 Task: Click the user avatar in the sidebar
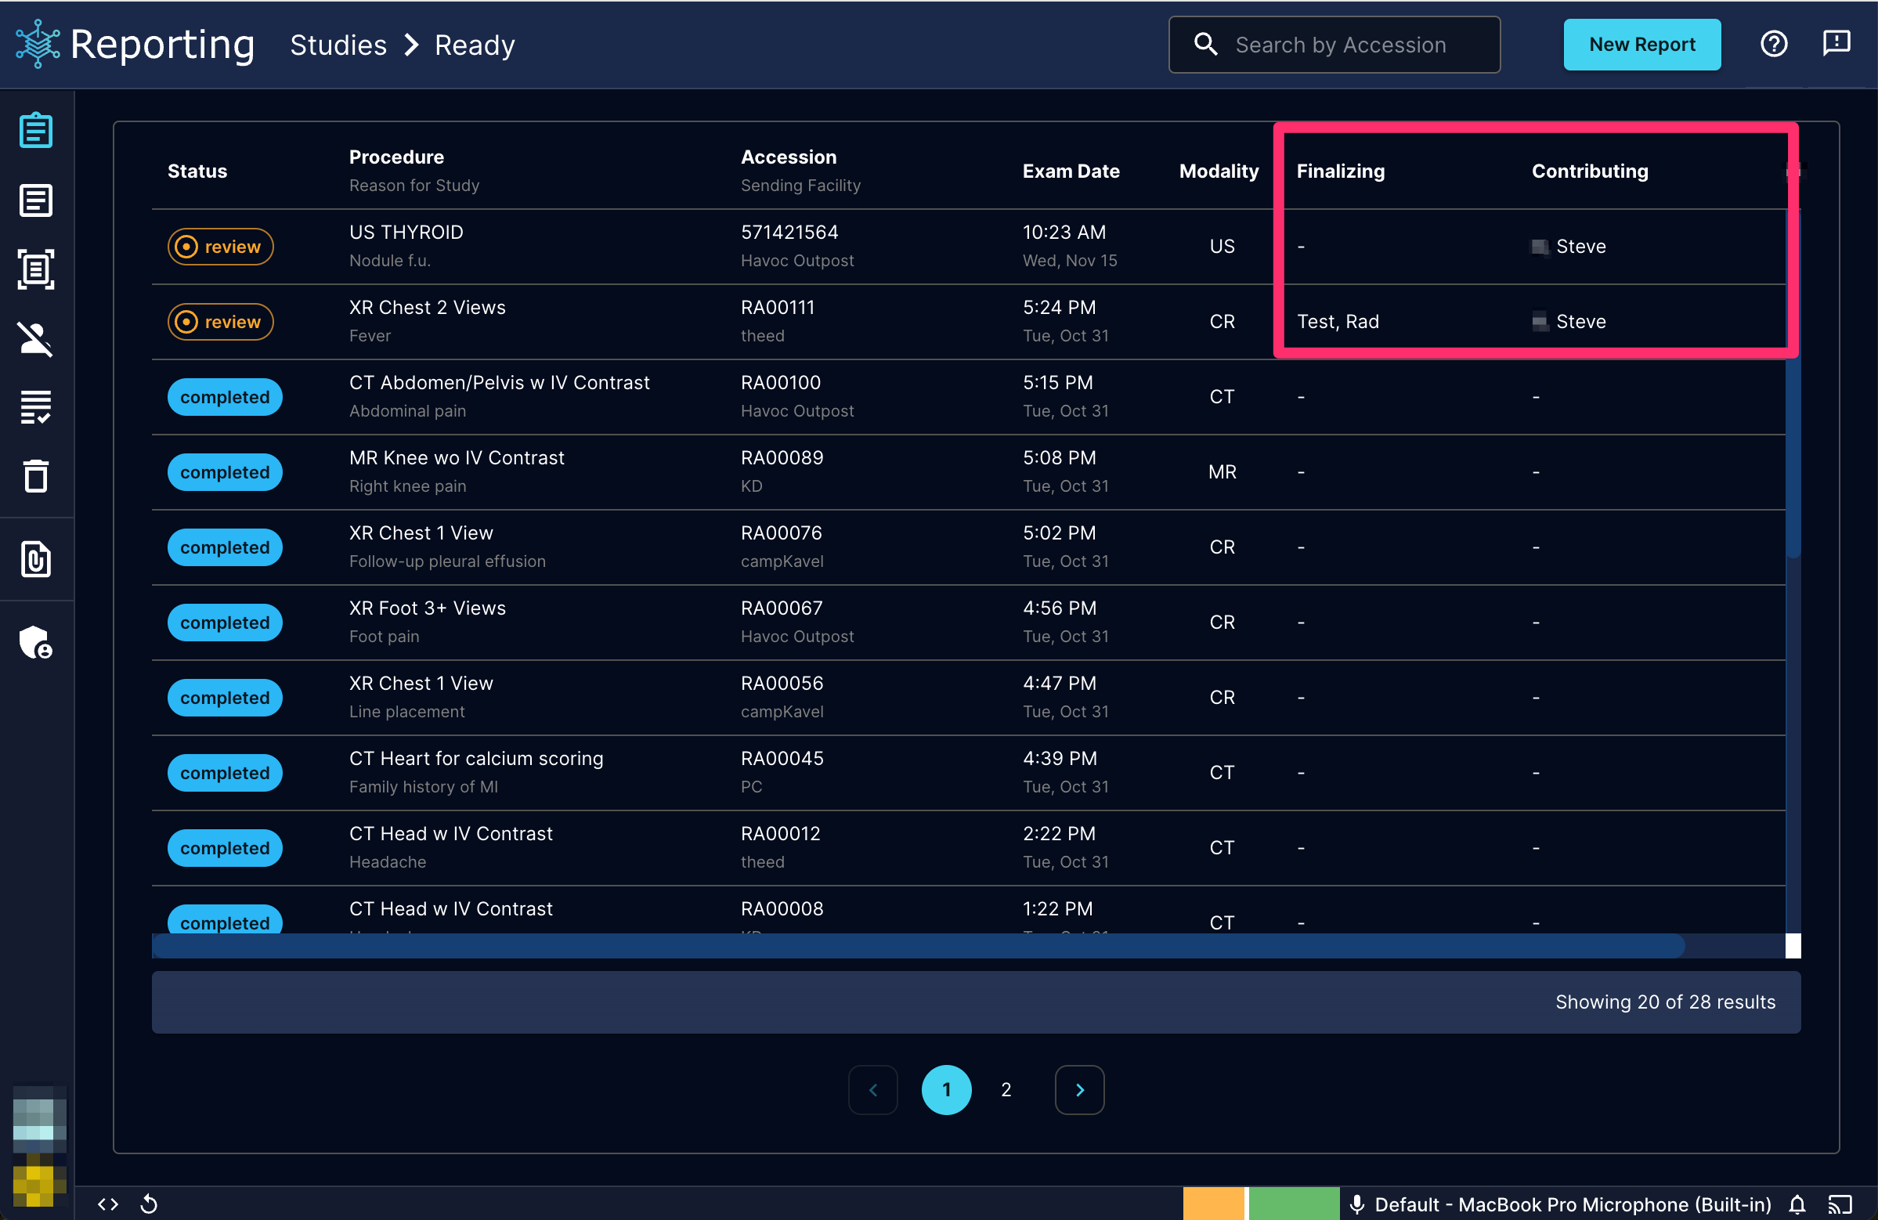pos(38,1120)
